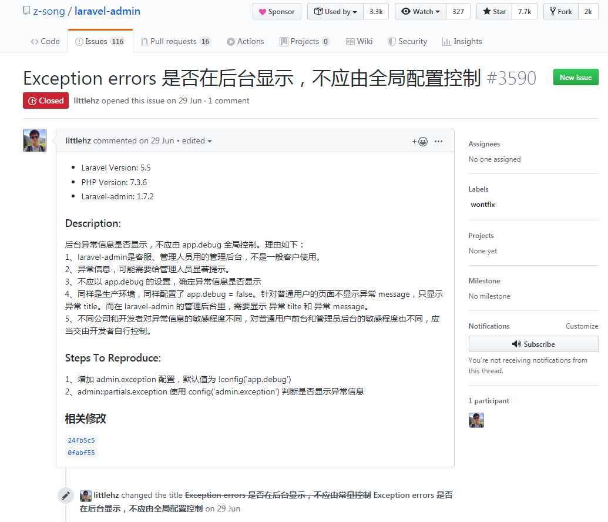The height and width of the screenshot is (522, 608).
Task: Click the 'PHP Version: 7.3.6' bullet text
Action: point(114,182)
